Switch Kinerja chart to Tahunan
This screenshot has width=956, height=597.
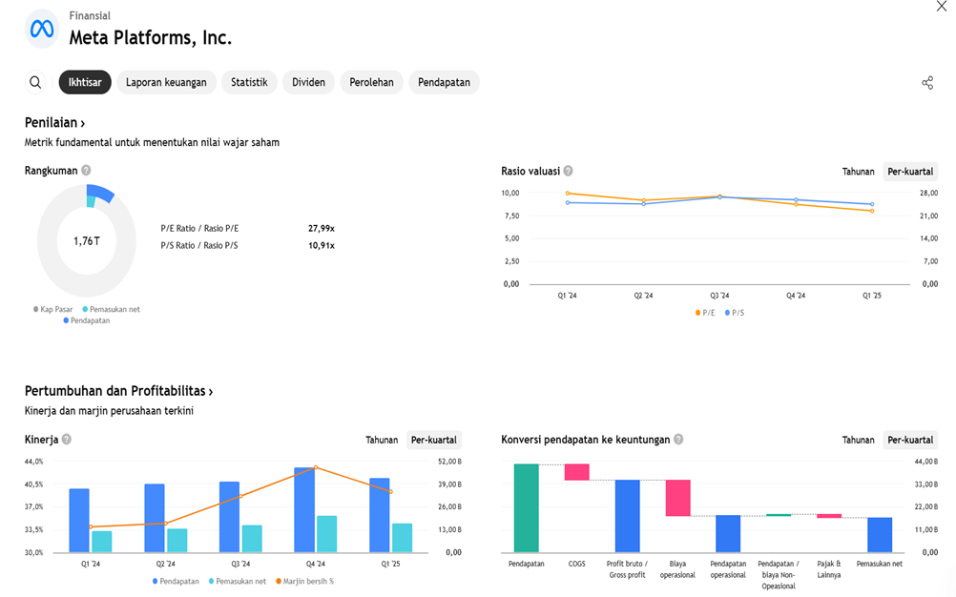[x=381, y=440]
